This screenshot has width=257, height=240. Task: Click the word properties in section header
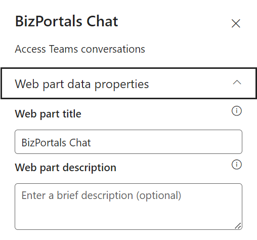coord(121,84)
